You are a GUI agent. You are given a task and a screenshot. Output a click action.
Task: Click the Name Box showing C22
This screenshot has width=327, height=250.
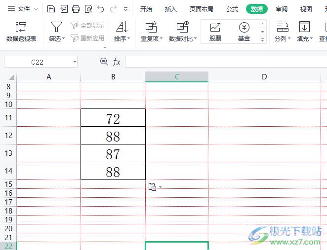pos(38,62)
